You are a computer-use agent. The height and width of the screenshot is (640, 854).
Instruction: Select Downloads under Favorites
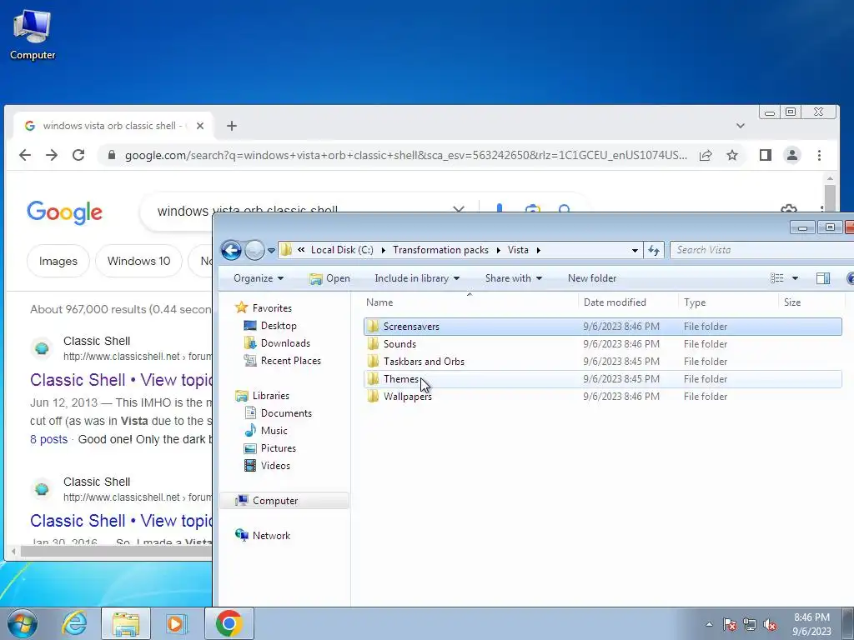(277, 342)
